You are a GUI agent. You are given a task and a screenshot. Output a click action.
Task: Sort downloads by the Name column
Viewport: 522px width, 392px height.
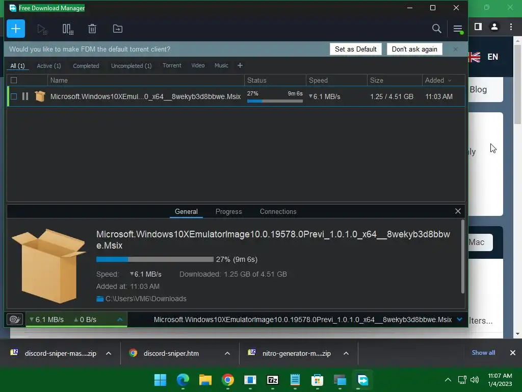146,80
